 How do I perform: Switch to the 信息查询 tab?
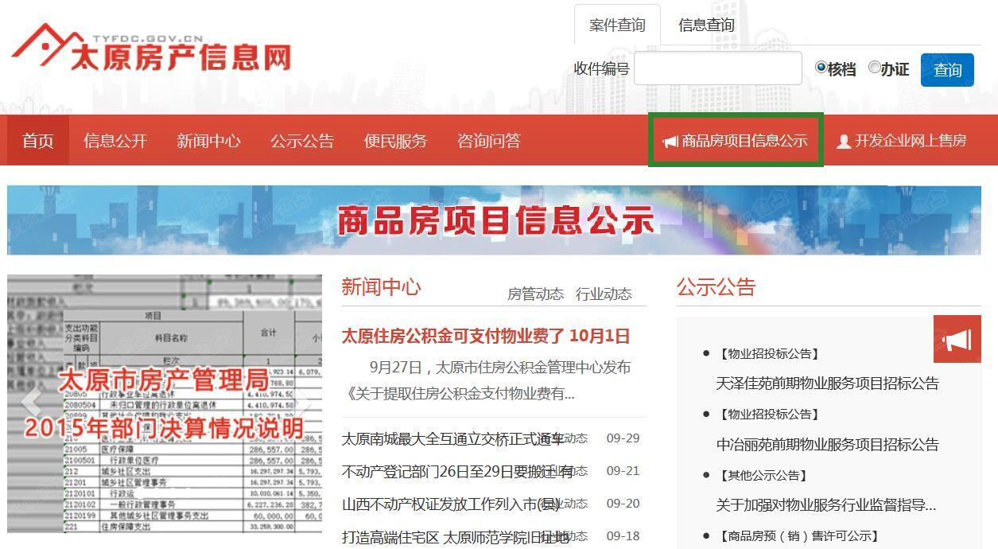point(706,25)
